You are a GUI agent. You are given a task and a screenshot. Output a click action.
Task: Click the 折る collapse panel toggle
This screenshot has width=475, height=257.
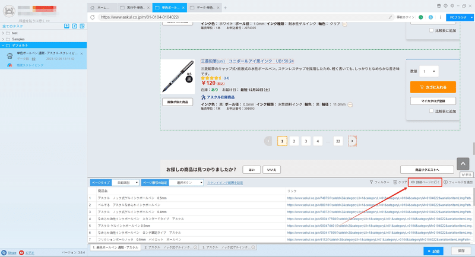coord(467,175)
